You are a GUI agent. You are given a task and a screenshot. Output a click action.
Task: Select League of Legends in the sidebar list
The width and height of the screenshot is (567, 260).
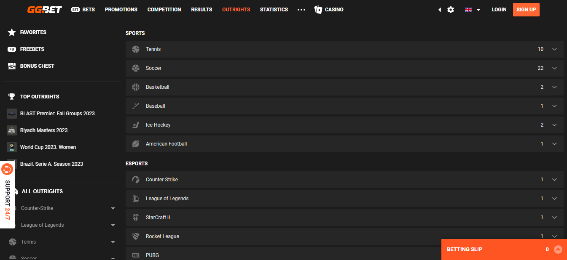pos(43,225)
